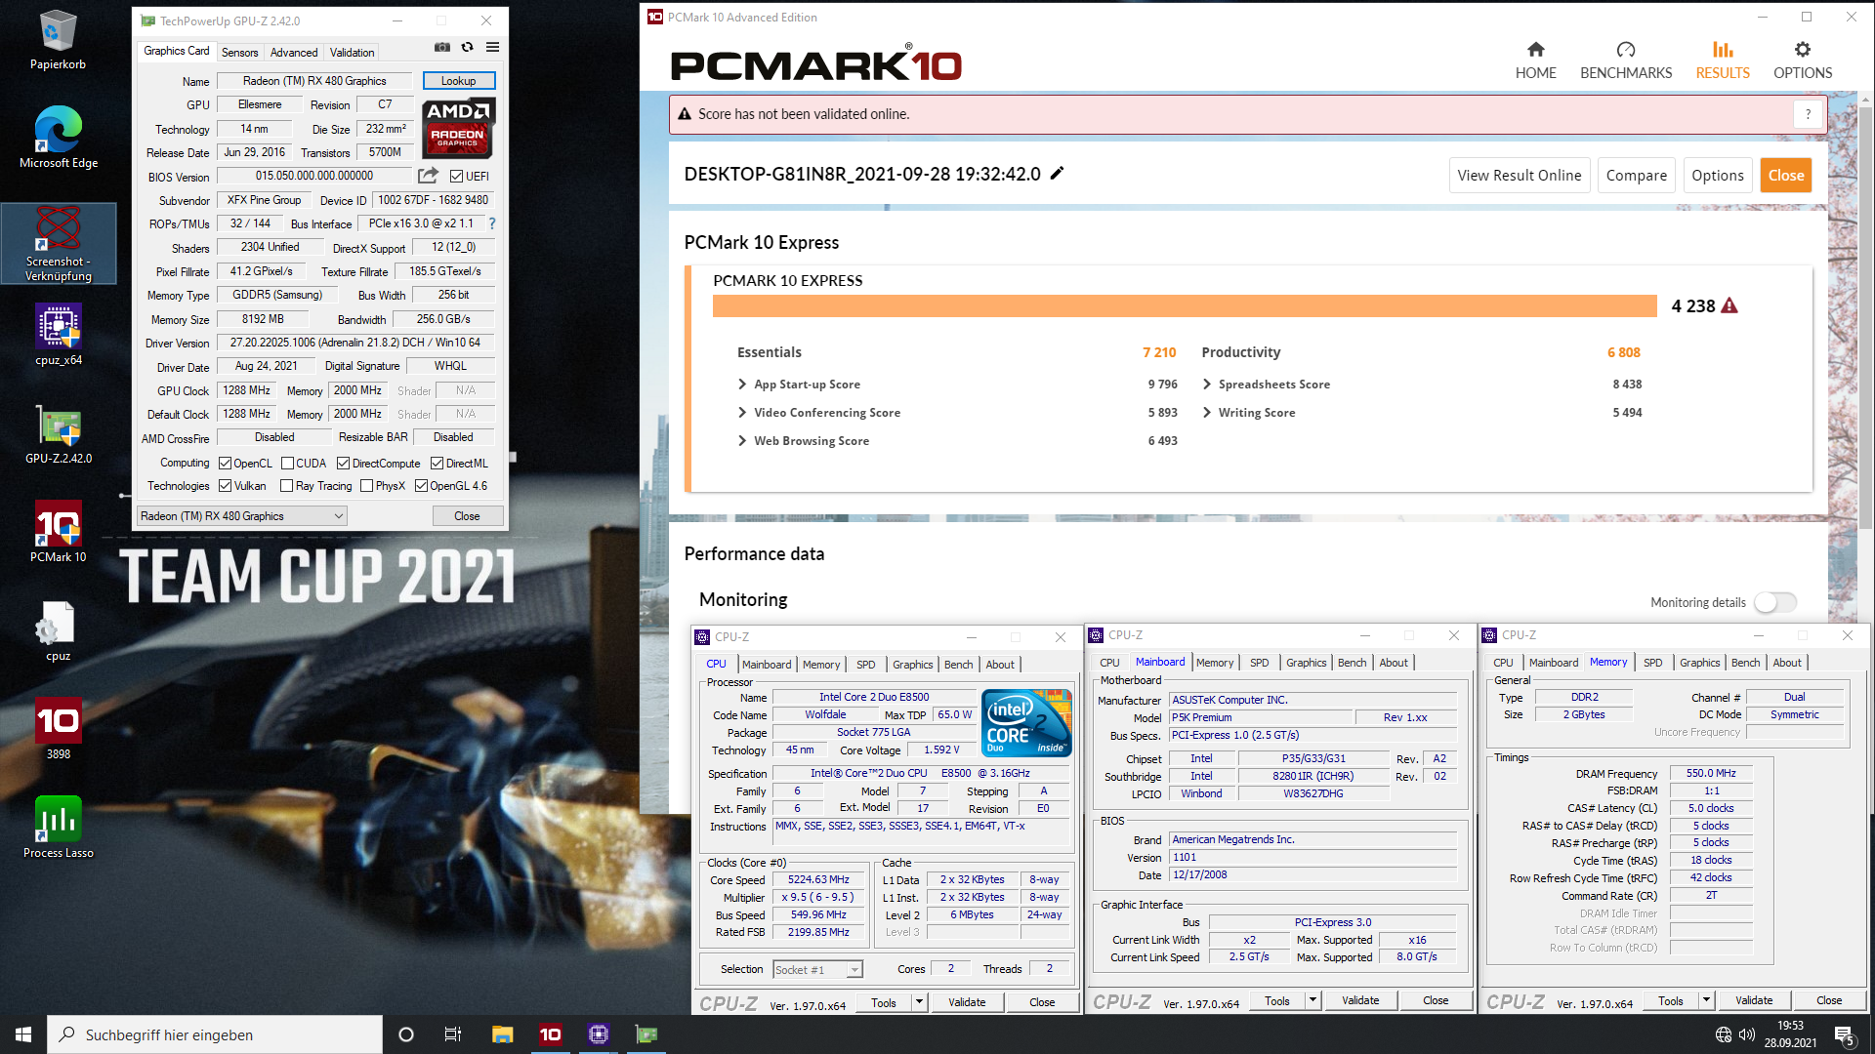The height and width of the screenshot is (1054, 1875).
Task: Expand the Video Conferencing Score row
Action: point(742,413)
